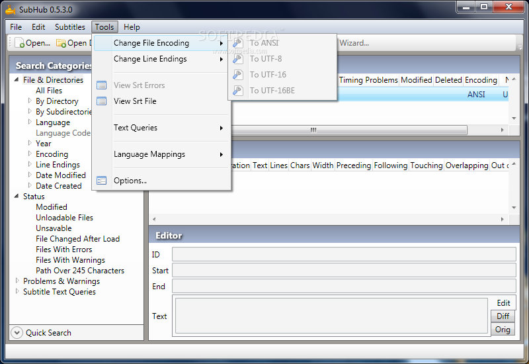
Task: Select Change File Encoding menu entry
Action: (161, 43)
